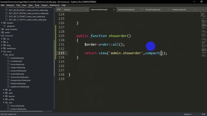Select the resources folder
The height and width of the screenshot is (116, 207).
click(x=9, y=36)
